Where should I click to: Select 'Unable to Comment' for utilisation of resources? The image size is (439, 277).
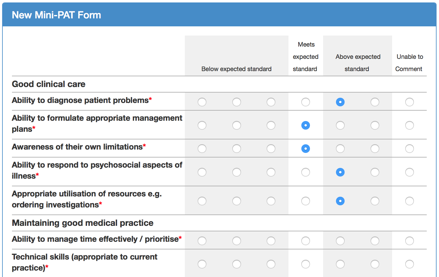pyautogui.click(x=409, y=201)
